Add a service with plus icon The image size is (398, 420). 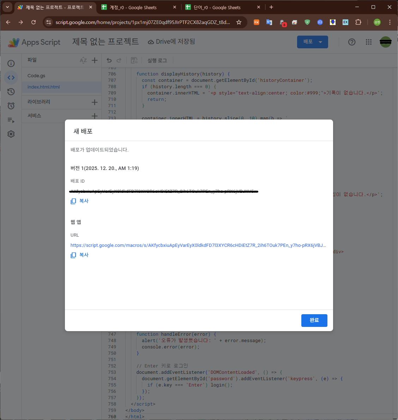[x=95, y=116]
